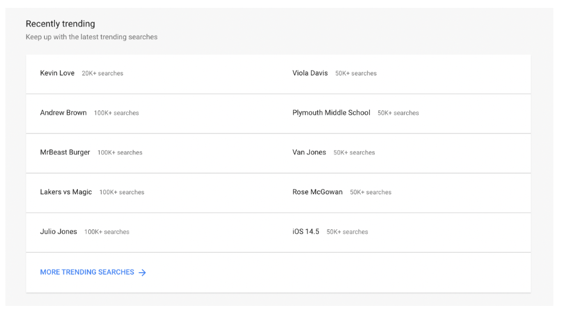Open Julio Jones trending topic
This screenshot has width=563, height=309.
coord(59,232)
